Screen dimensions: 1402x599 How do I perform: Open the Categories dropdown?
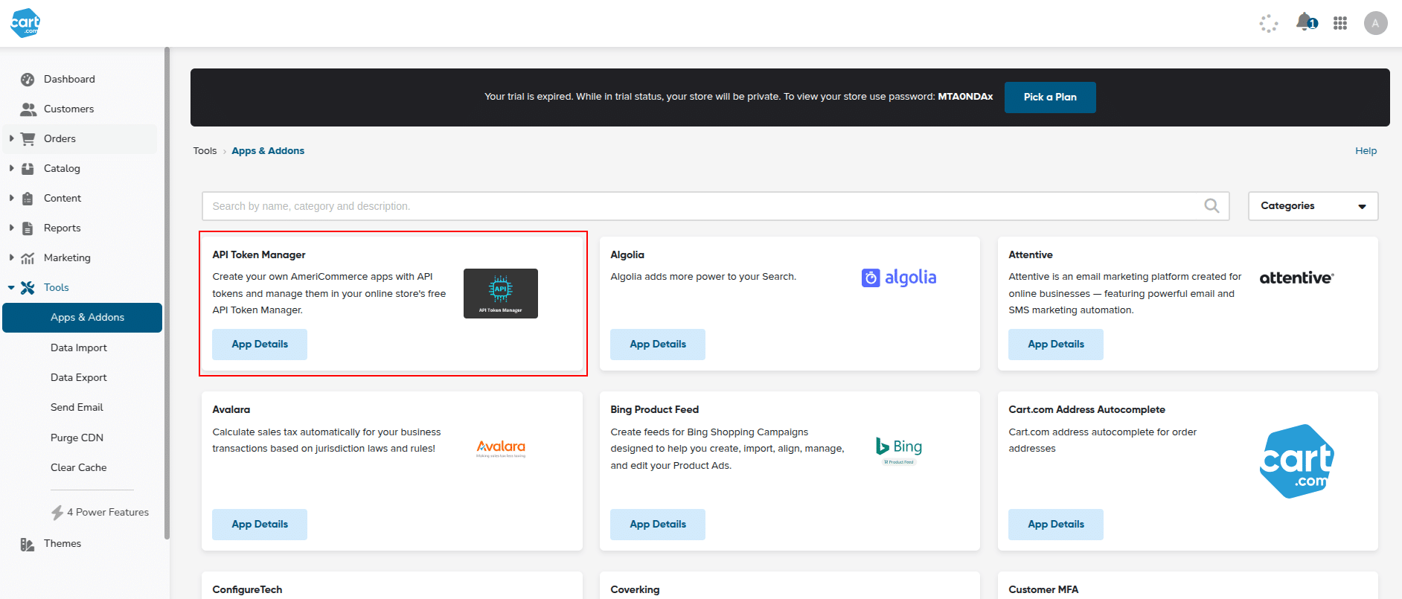(1313, 206)
